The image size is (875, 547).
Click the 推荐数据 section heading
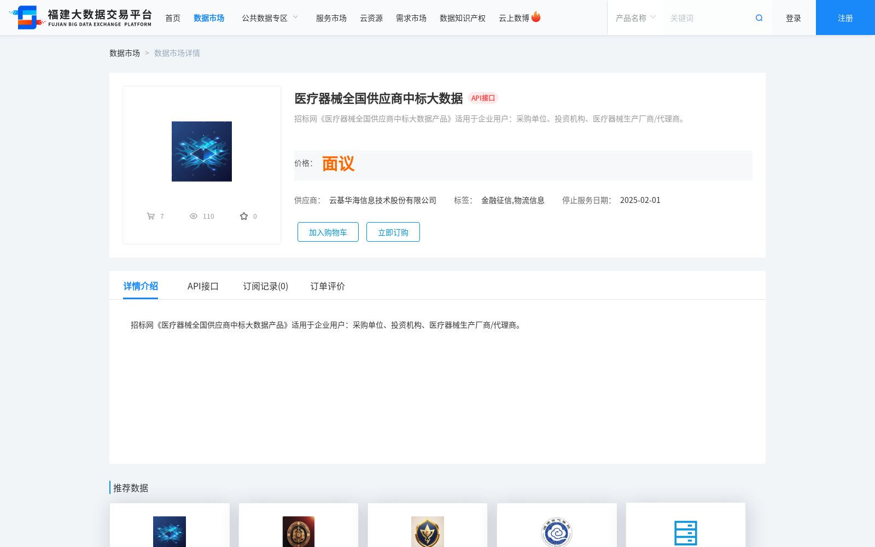[x=131, y=488]
